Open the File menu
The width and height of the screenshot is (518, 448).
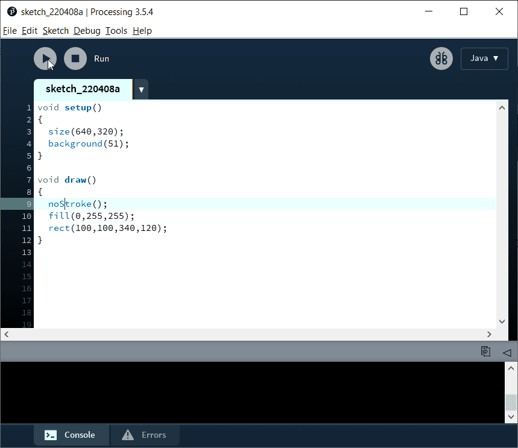pos(10,31)
